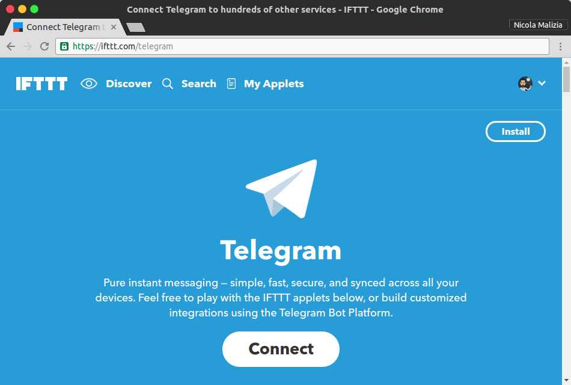Image resolution: width=571 pixels, height=385 pixels.
Task: Click the IFTTT logo
Action: 41,84
